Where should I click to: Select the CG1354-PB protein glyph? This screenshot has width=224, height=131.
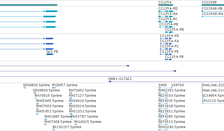(x=168, y=59)
